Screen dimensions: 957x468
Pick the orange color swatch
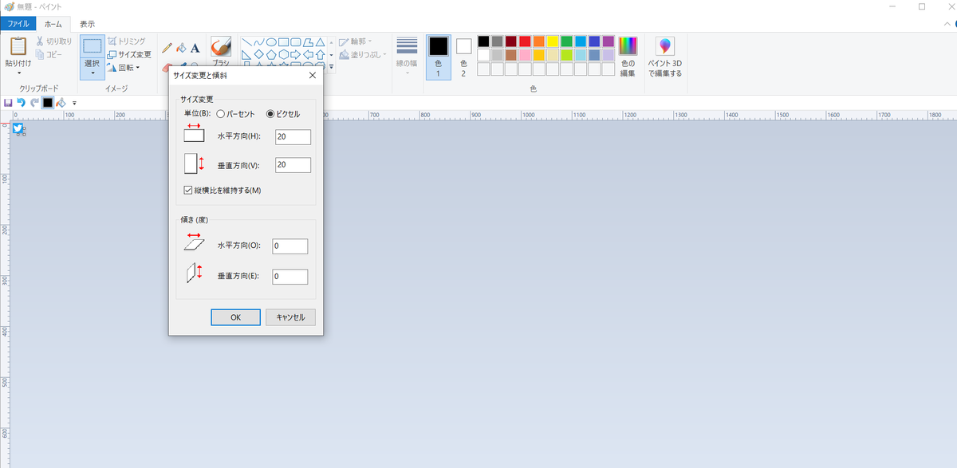coord(539,41)
